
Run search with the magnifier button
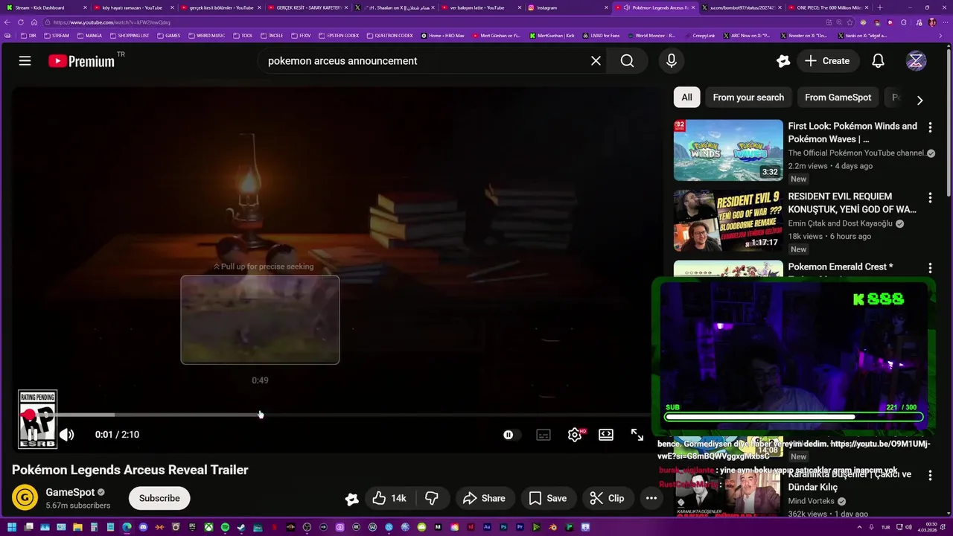627,61
